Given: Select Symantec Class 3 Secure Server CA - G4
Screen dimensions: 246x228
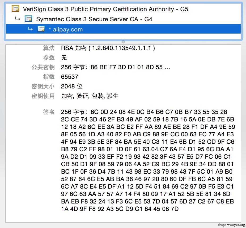Looking at the screenshot, I should point(94,19).
